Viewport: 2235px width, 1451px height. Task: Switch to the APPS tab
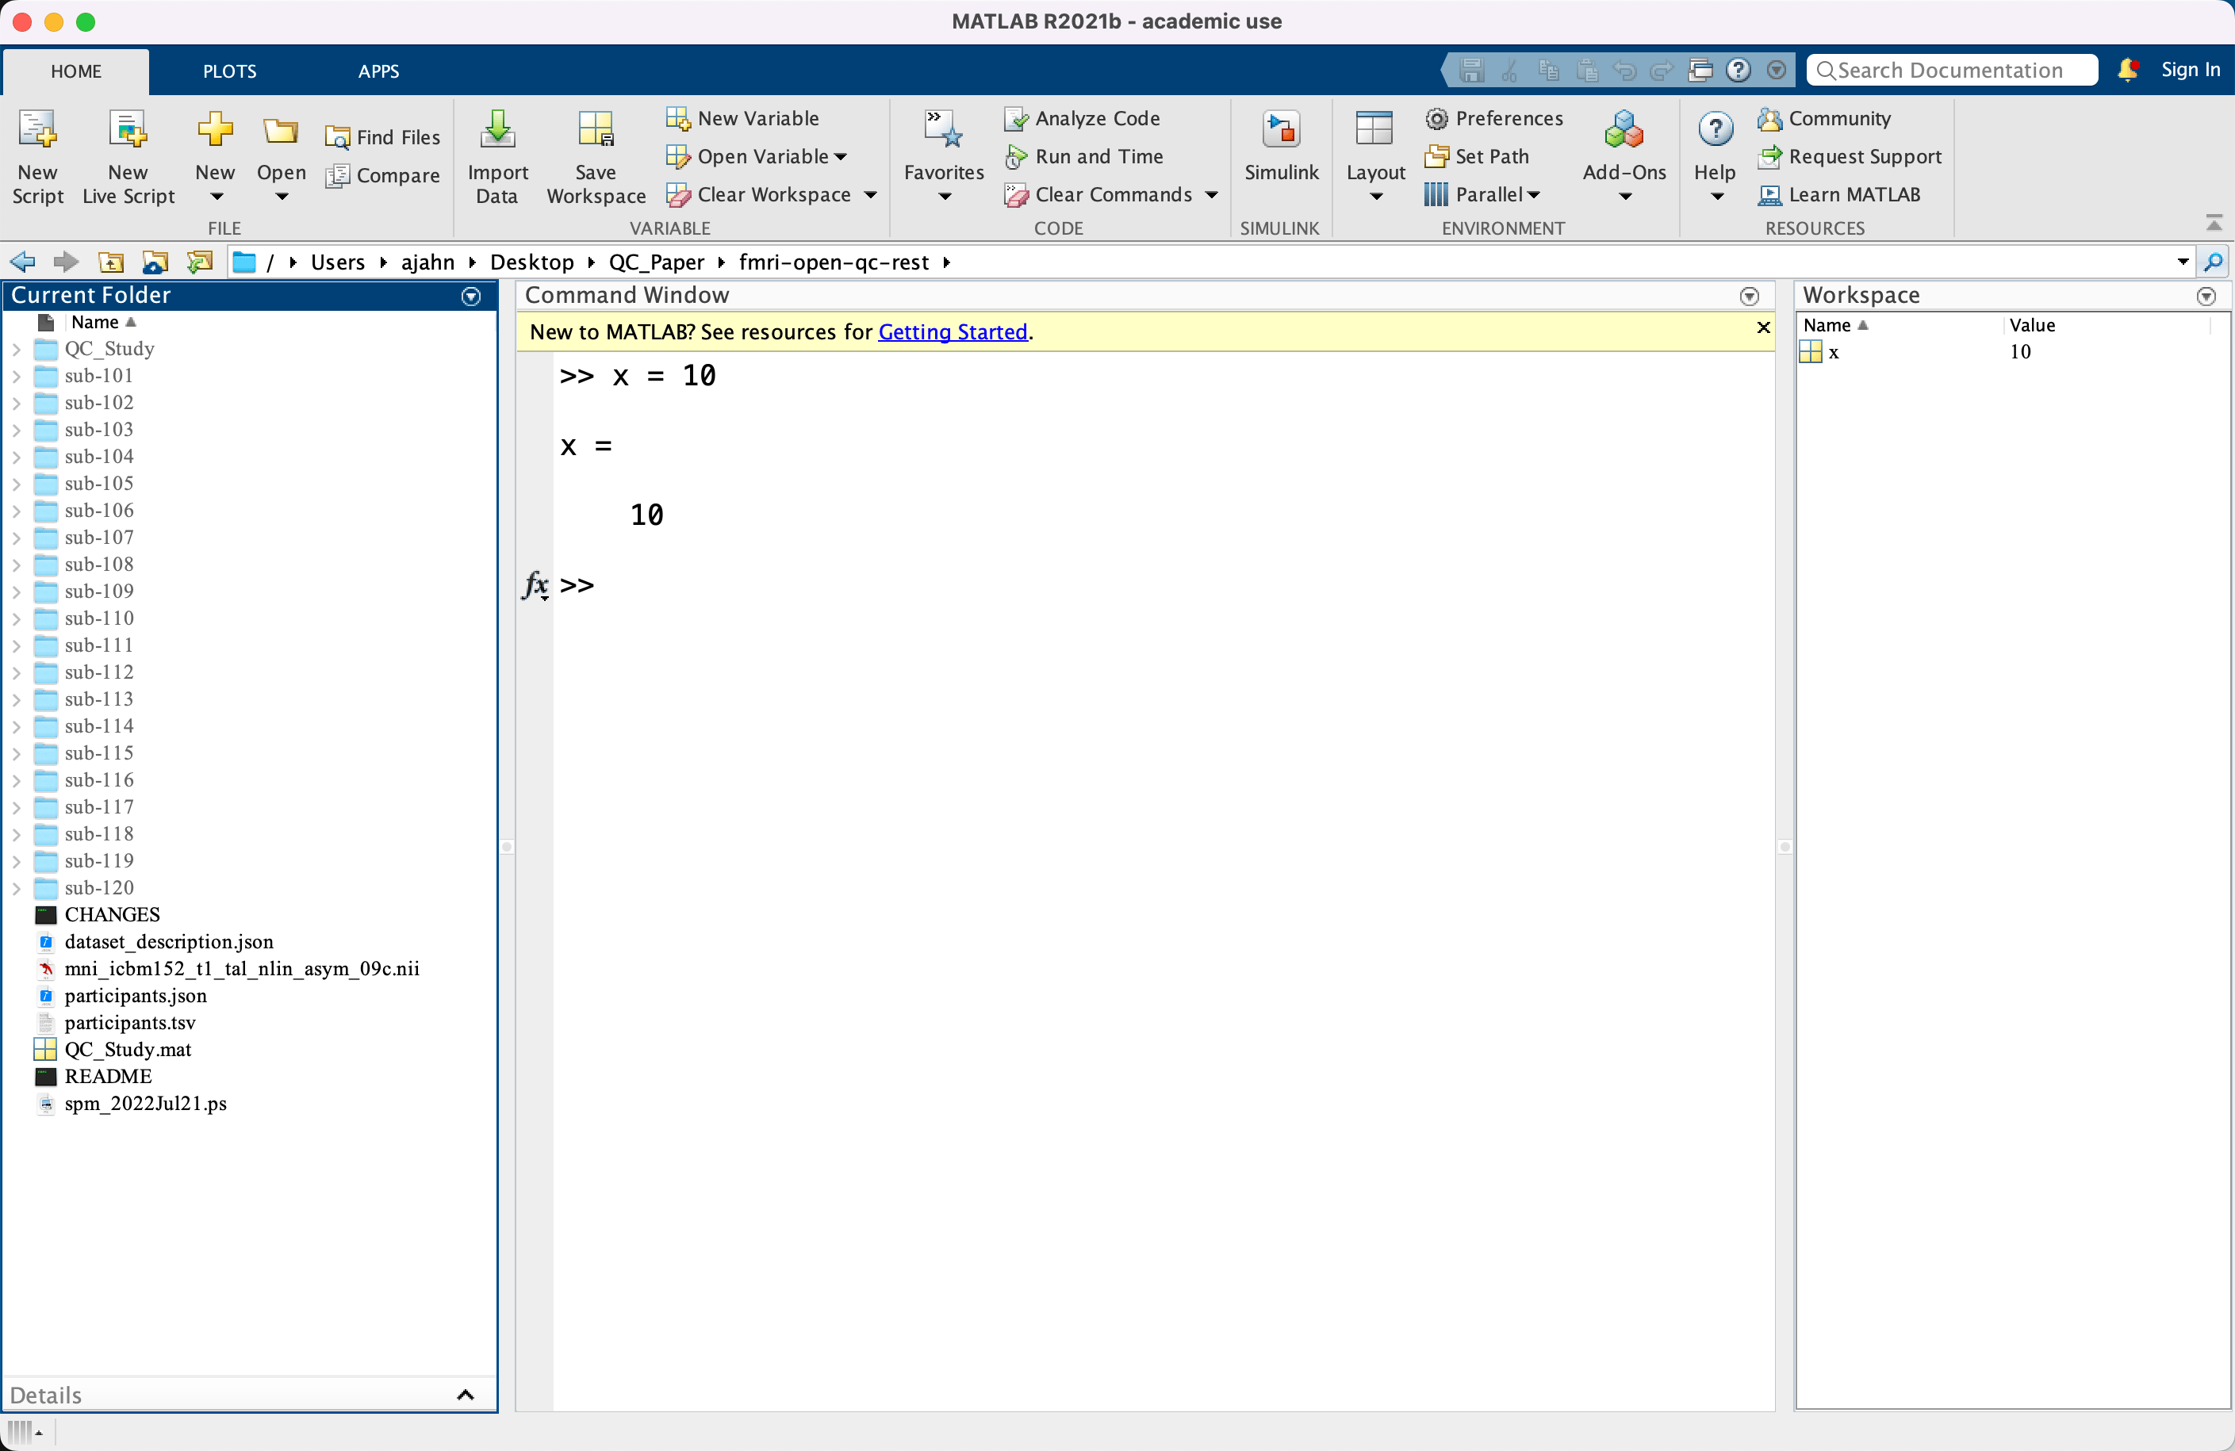tap(378, 71)
